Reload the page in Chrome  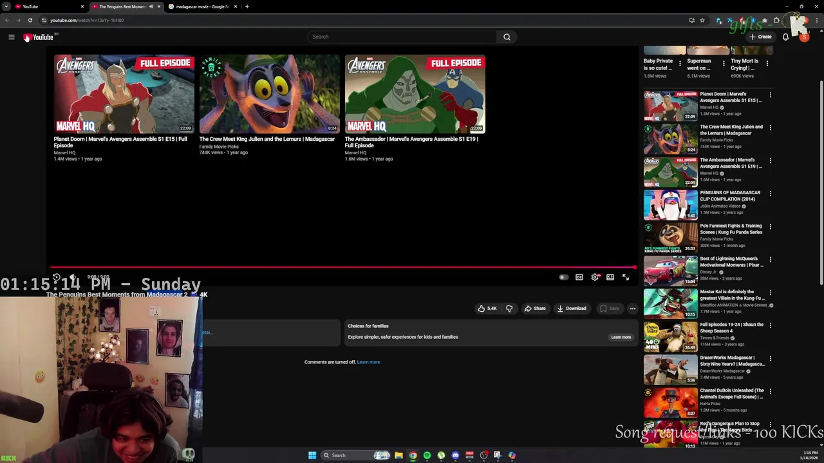(x=30, y=20)
